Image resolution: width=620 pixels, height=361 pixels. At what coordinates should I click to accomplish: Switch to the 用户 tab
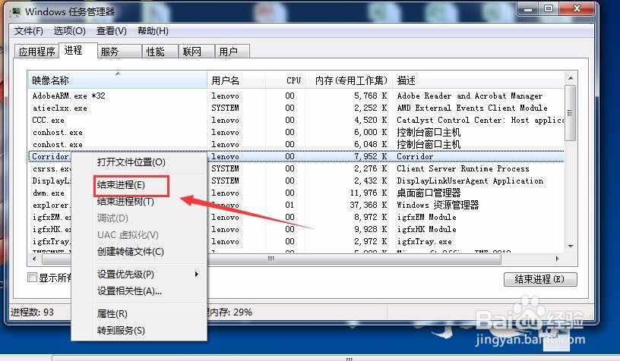coord(232,52)
